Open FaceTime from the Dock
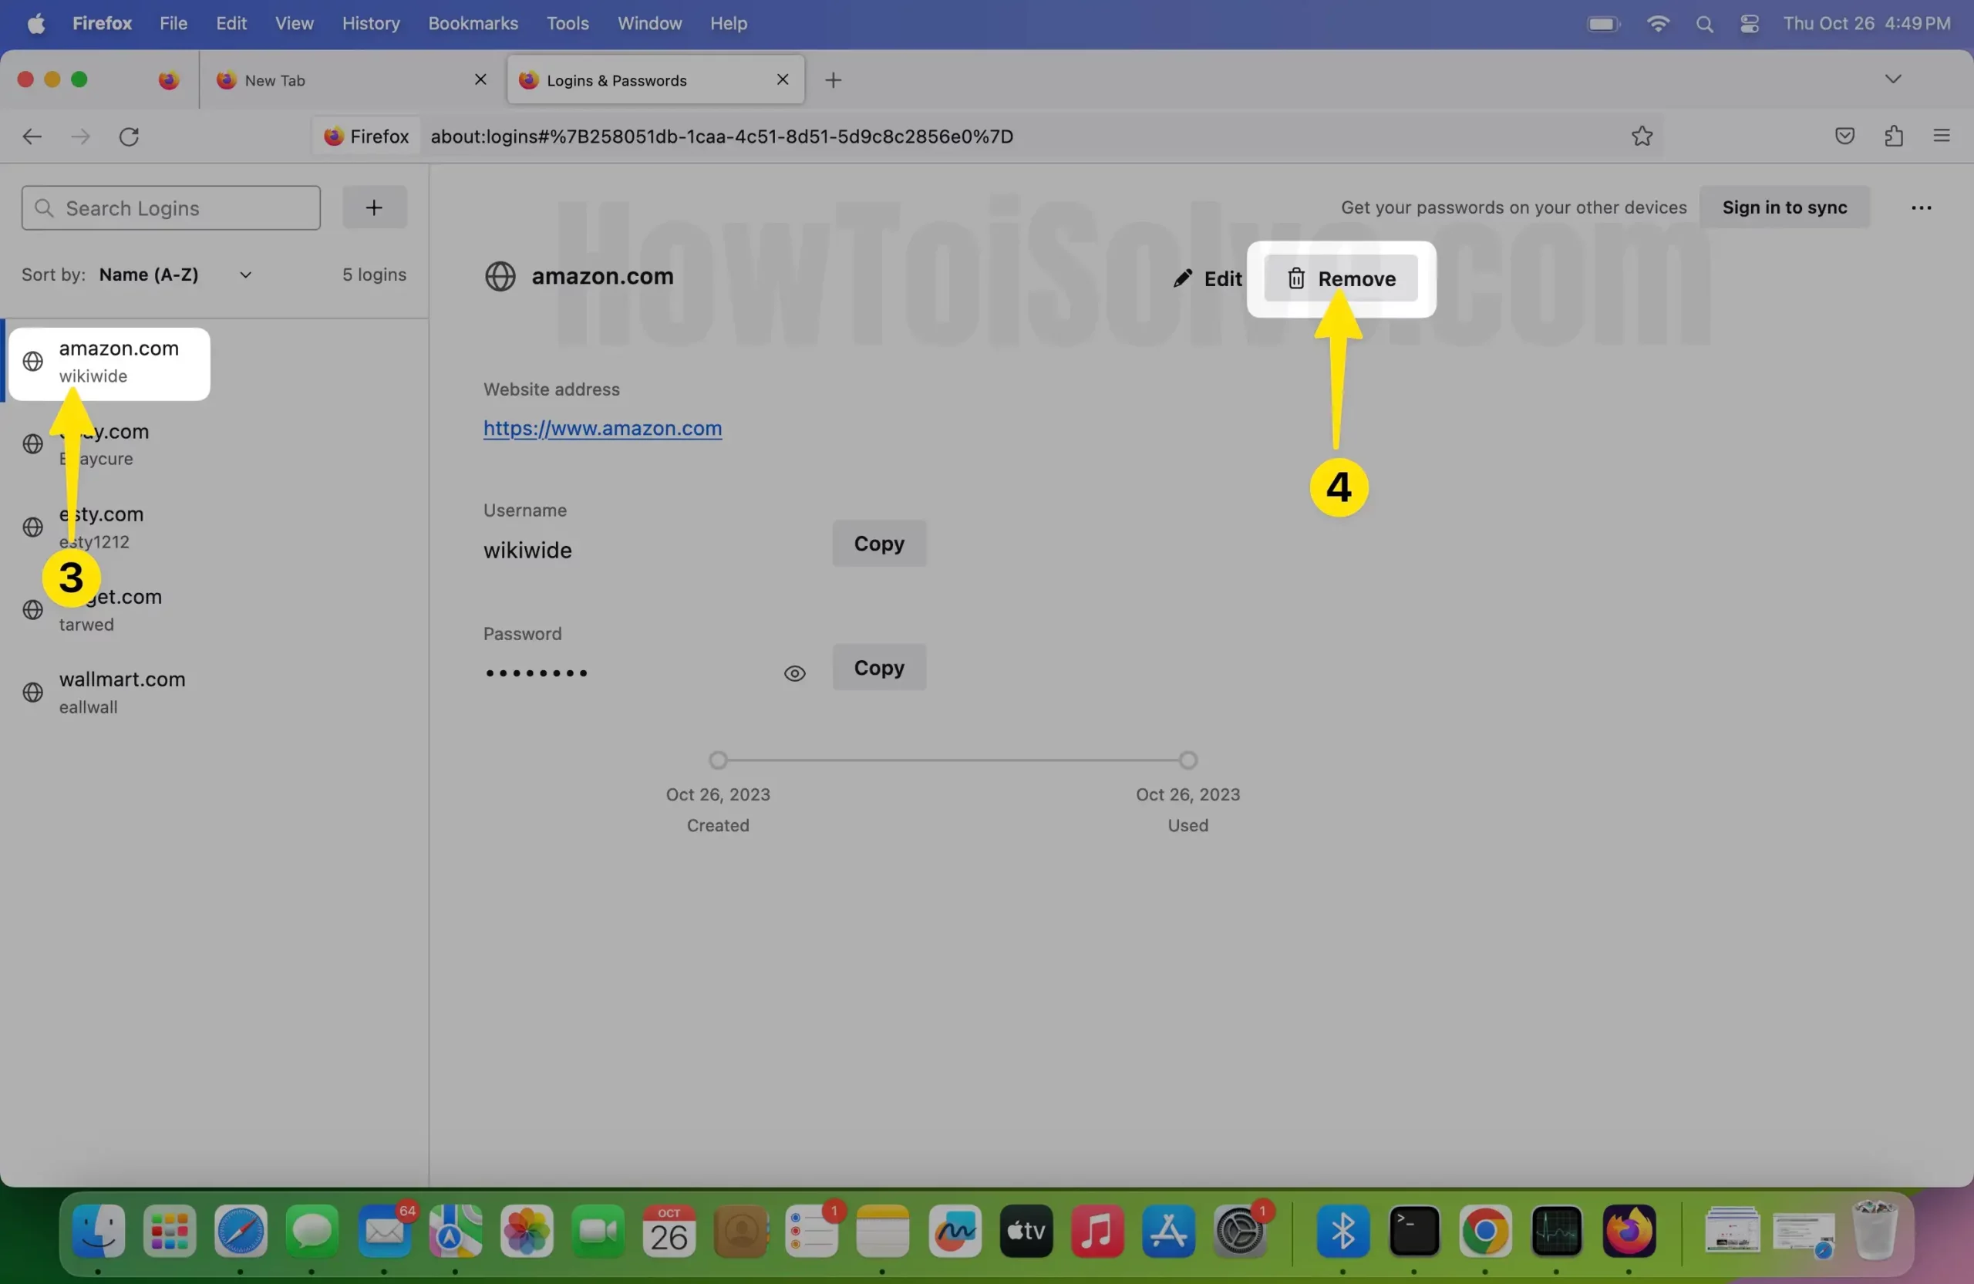The height and width of the screenshot is (1284, 1974). (x=598, y=1231)
